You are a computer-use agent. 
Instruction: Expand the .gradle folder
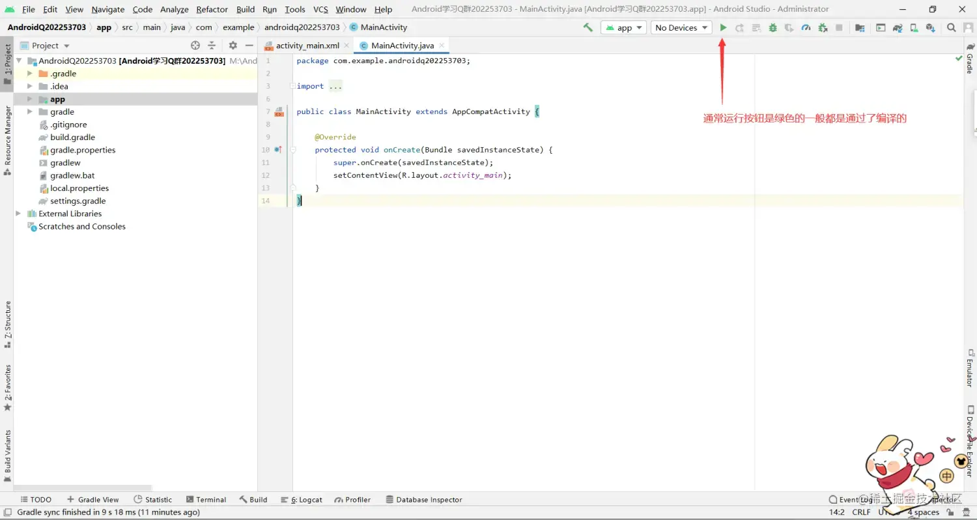tap(29, 74)
